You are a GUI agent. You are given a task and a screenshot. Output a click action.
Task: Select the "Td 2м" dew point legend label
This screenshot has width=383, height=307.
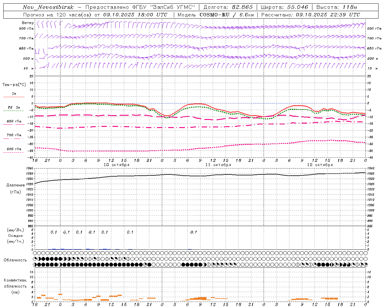(x=14, y=107)
